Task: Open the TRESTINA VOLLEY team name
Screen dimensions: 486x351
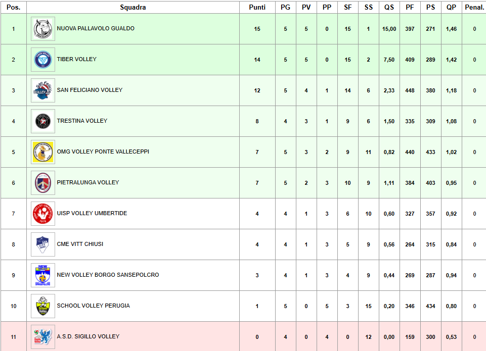Action: pyautogui.click(x=82, y=121)
